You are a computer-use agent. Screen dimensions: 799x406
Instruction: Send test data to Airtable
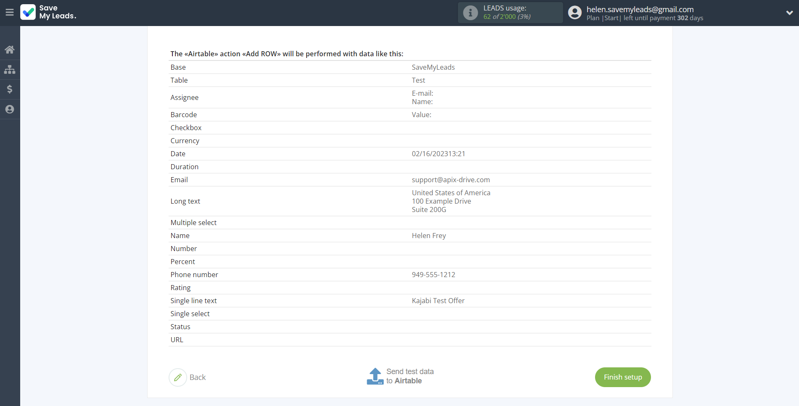(x=410, y=376)
